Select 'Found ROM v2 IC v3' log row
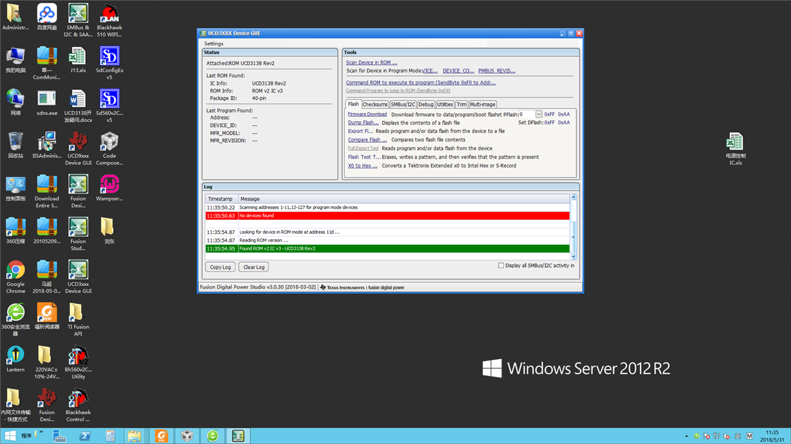This screenshot has height=444, width=791. (x=387, y=249)
